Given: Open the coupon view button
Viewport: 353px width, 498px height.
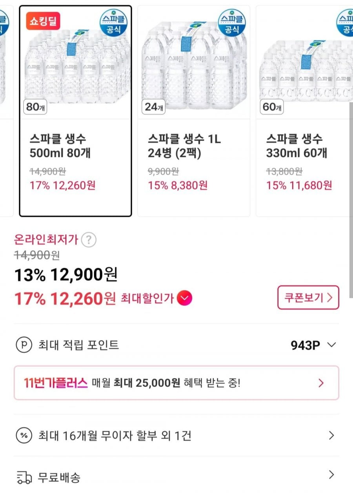Looking at the screenshot, I should (308, 297).
